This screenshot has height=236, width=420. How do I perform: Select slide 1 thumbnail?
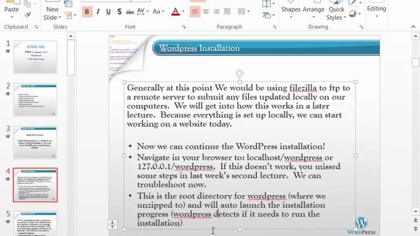point(35,57)
